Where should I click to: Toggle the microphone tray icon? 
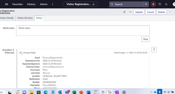(x=159, y=92)
